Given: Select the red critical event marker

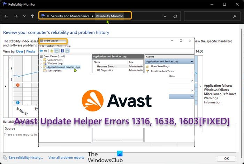Looking at the screenshot, I should (18, 85).
